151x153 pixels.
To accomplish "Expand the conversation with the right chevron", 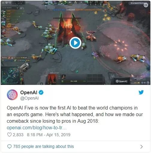I will tap(141, 147).
